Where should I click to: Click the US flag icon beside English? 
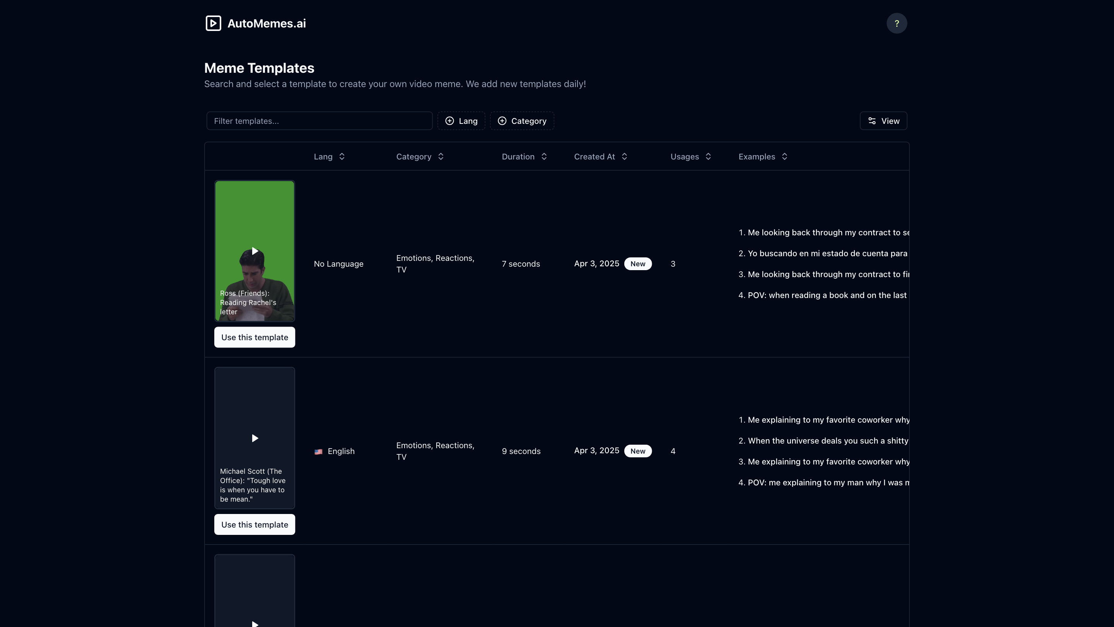[x=318, y=451]
